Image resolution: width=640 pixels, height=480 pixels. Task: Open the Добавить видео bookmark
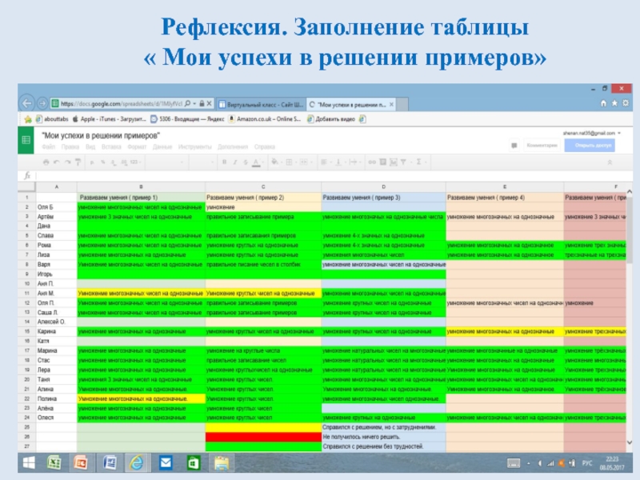[331, 119]
